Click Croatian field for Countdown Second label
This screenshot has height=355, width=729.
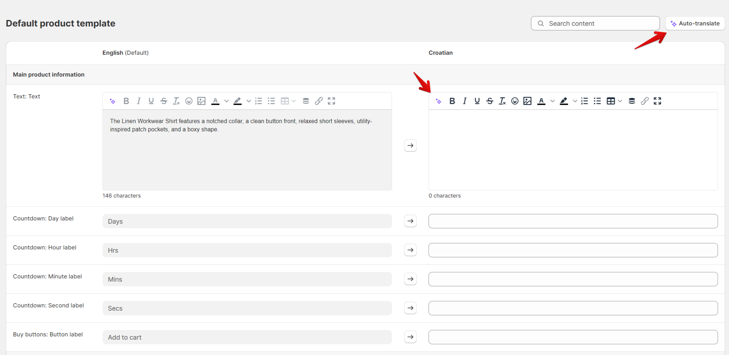573,308
